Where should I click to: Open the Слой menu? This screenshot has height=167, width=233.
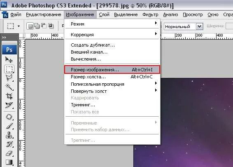(104, 14)
